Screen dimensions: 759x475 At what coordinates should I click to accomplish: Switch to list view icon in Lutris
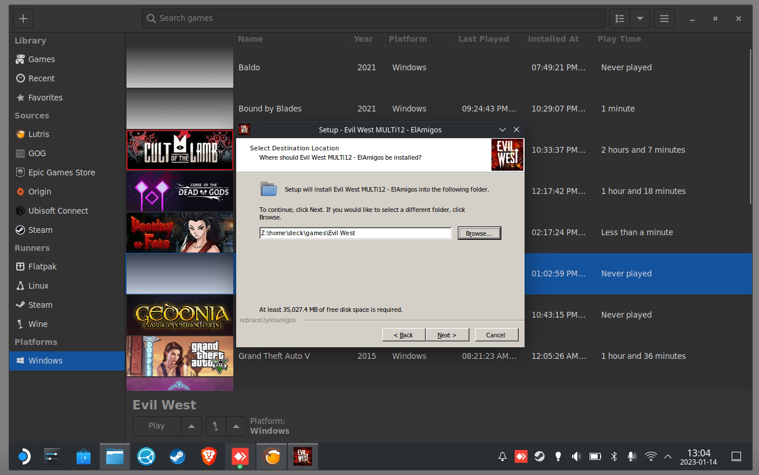(x=620, y=19)
